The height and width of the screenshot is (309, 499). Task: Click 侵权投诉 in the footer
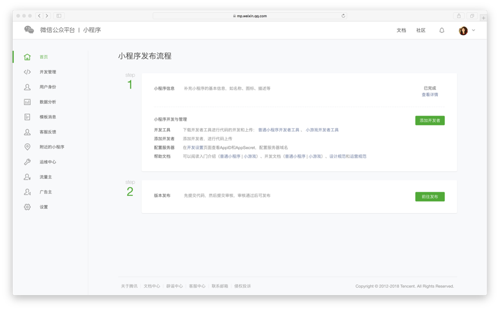pyautogui.click(x=243, y=286)
